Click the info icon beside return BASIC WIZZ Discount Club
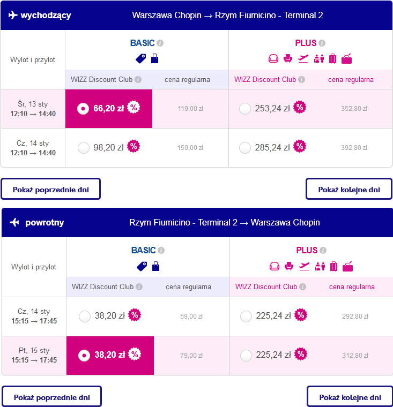 [x=139, y=287]
